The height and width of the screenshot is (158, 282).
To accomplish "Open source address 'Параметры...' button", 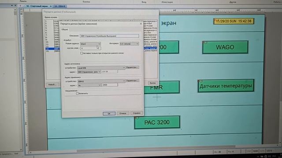I will (132, 67).
